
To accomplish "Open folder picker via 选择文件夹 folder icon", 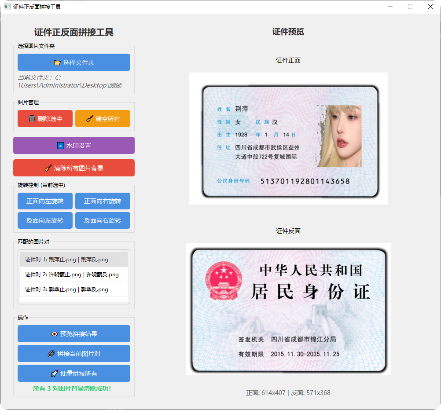I will pyautogui.click(x=57, y=62).
